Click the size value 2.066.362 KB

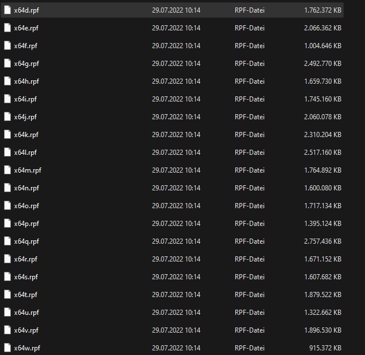tap(323, 28)
